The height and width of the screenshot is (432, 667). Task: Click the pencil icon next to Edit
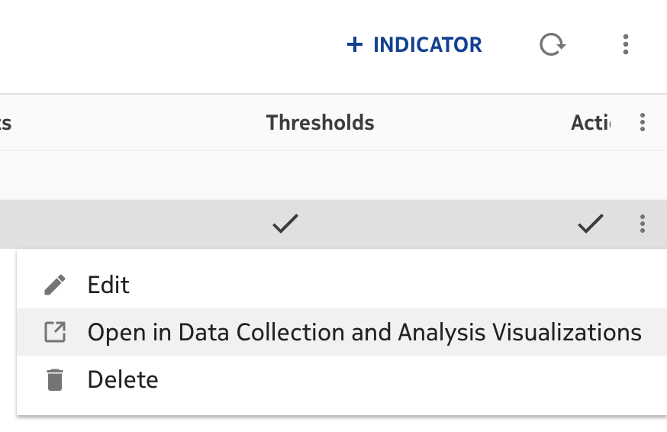tap(55, 285)
